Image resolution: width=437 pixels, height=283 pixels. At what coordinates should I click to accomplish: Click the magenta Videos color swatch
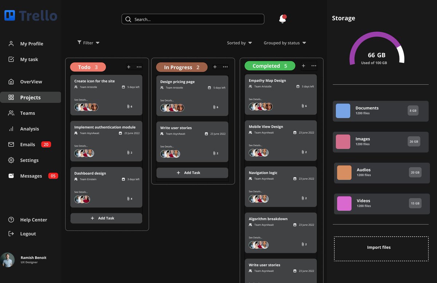click(x=344, y=203)
